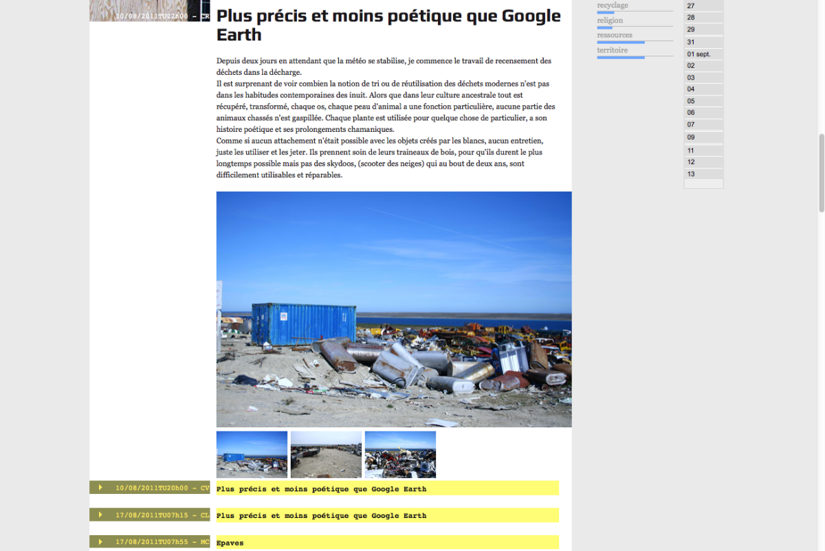Expand the 17/08/2011TU07h55 MC entry arrow
825x551 pixels.
coord(100,542)
